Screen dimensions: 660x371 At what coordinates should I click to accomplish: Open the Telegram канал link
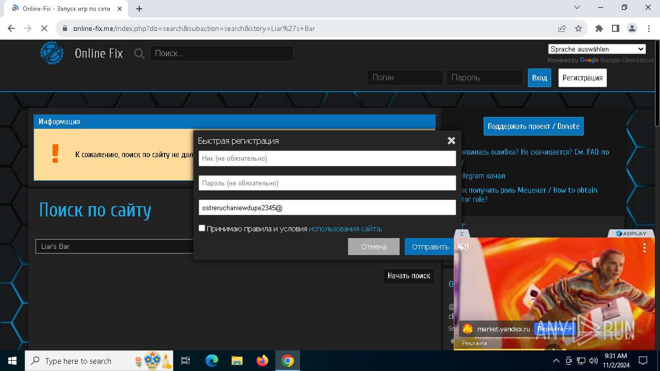point(482,176)
